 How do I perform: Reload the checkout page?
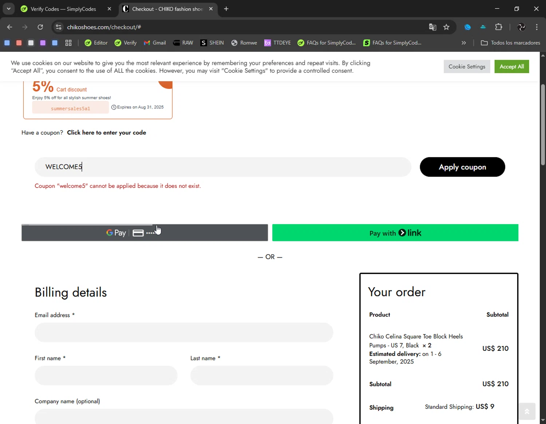40,27
